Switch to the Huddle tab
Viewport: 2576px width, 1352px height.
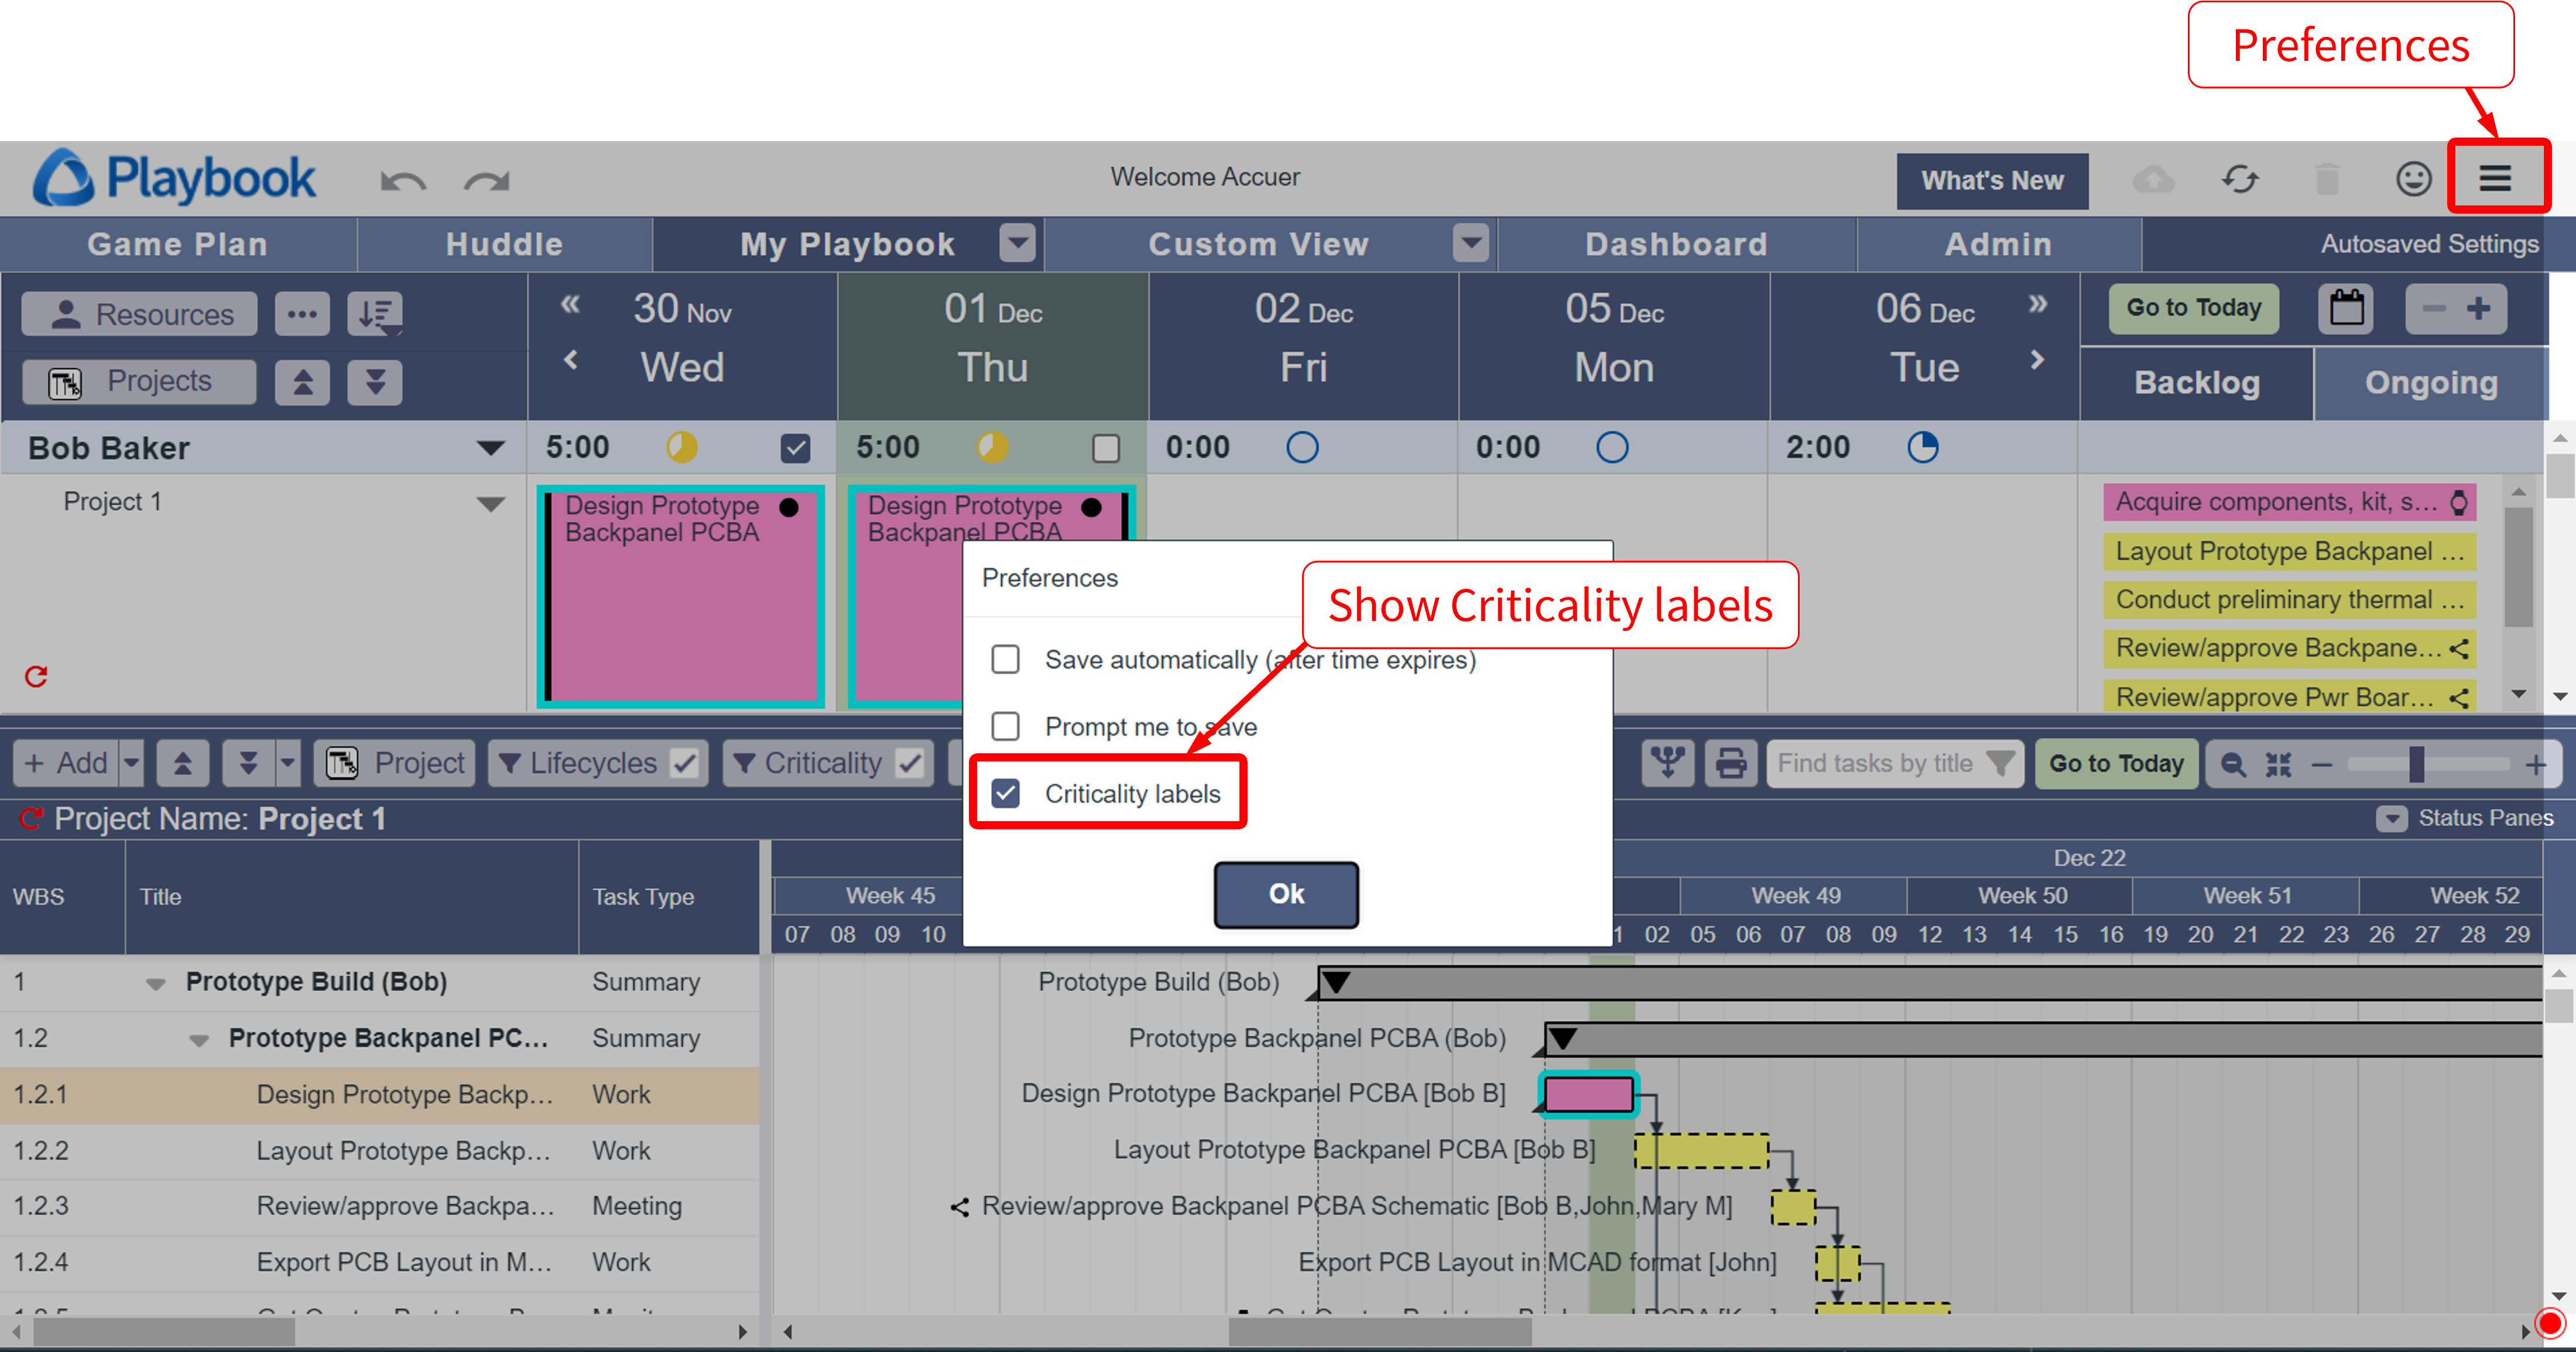(504, 244)
